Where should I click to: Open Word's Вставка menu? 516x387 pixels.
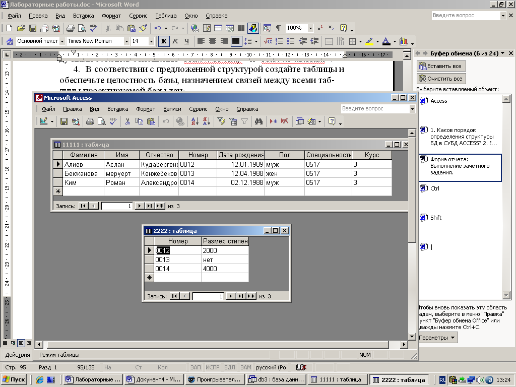click(83, 16)
